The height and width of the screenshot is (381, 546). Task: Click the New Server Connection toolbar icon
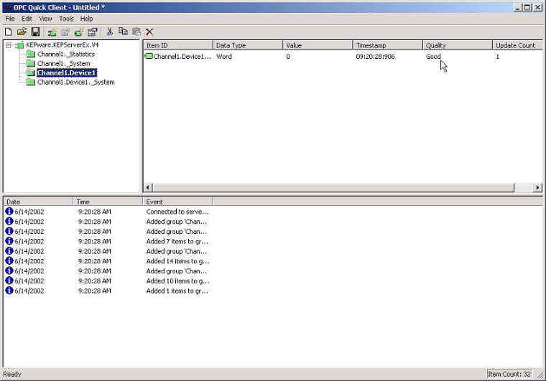click(52, 32)
